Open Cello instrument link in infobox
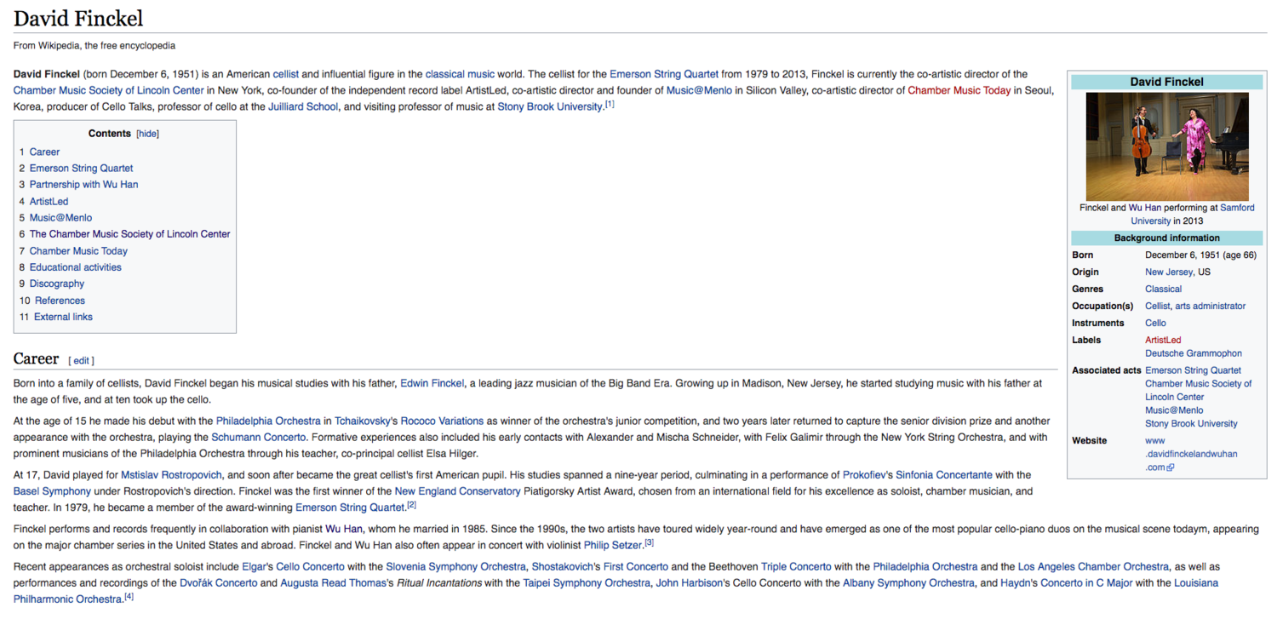This screenshot has height=619, width=1277. 1155,324
